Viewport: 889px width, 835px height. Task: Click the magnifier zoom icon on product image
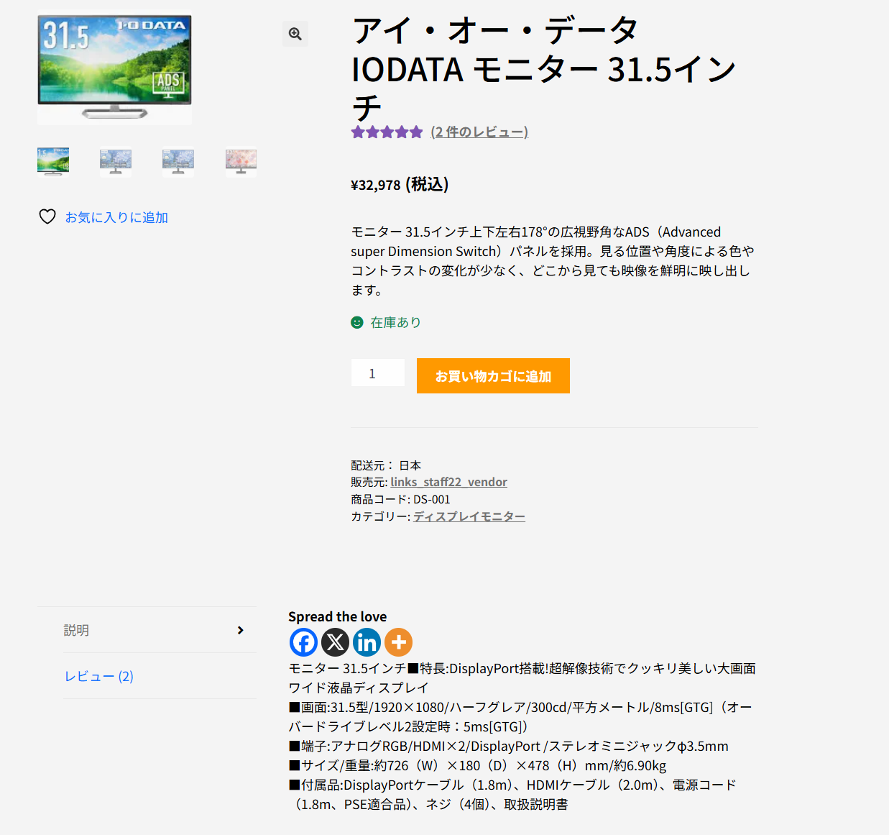[295, 34]
